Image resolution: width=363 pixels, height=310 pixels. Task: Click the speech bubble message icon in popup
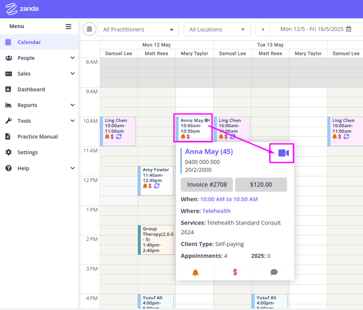coord(274,272)
